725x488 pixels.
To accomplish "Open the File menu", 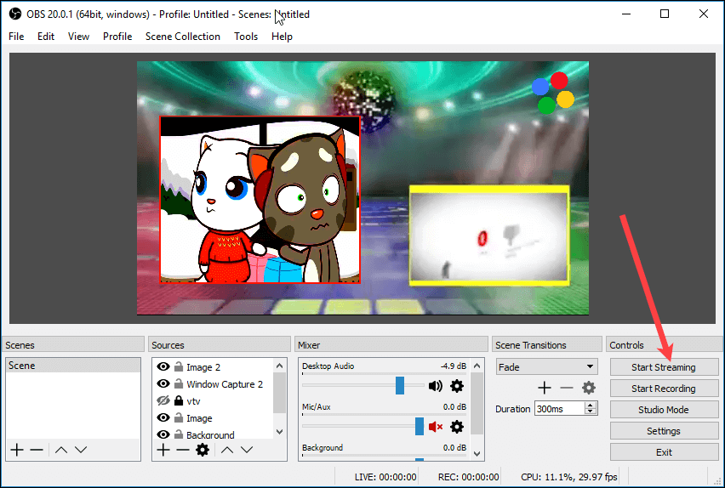I will tap(16, 37).
